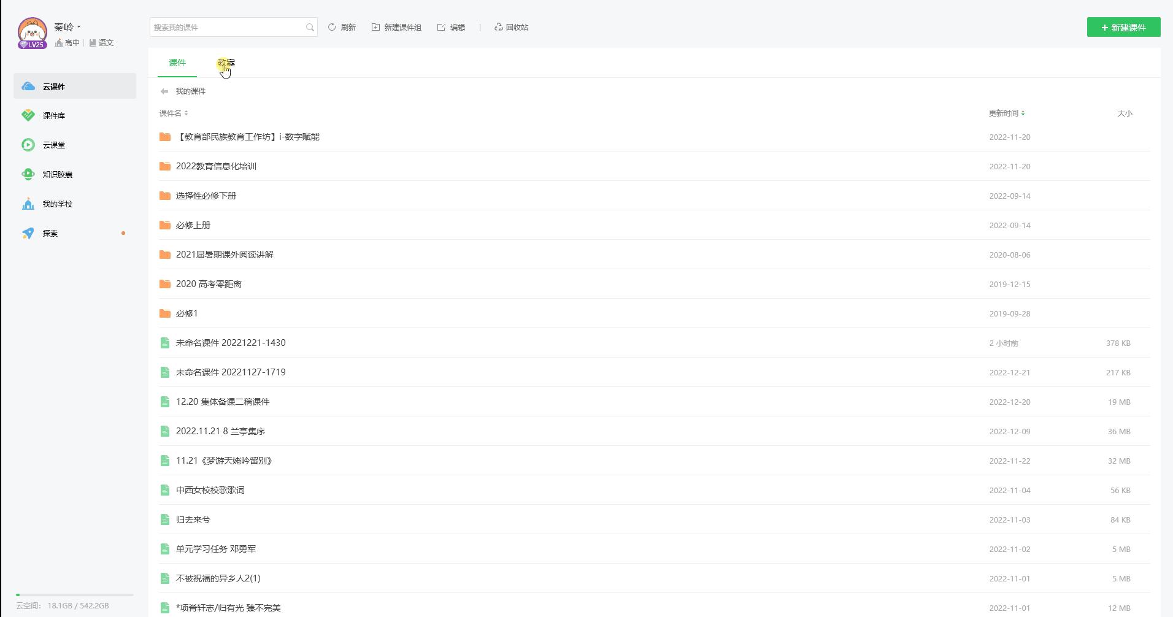Click file icon of 未命名课件 20221127-1719
Image resolution: width=1173 pixels, height=617 pixels.
tap(164, 372)
